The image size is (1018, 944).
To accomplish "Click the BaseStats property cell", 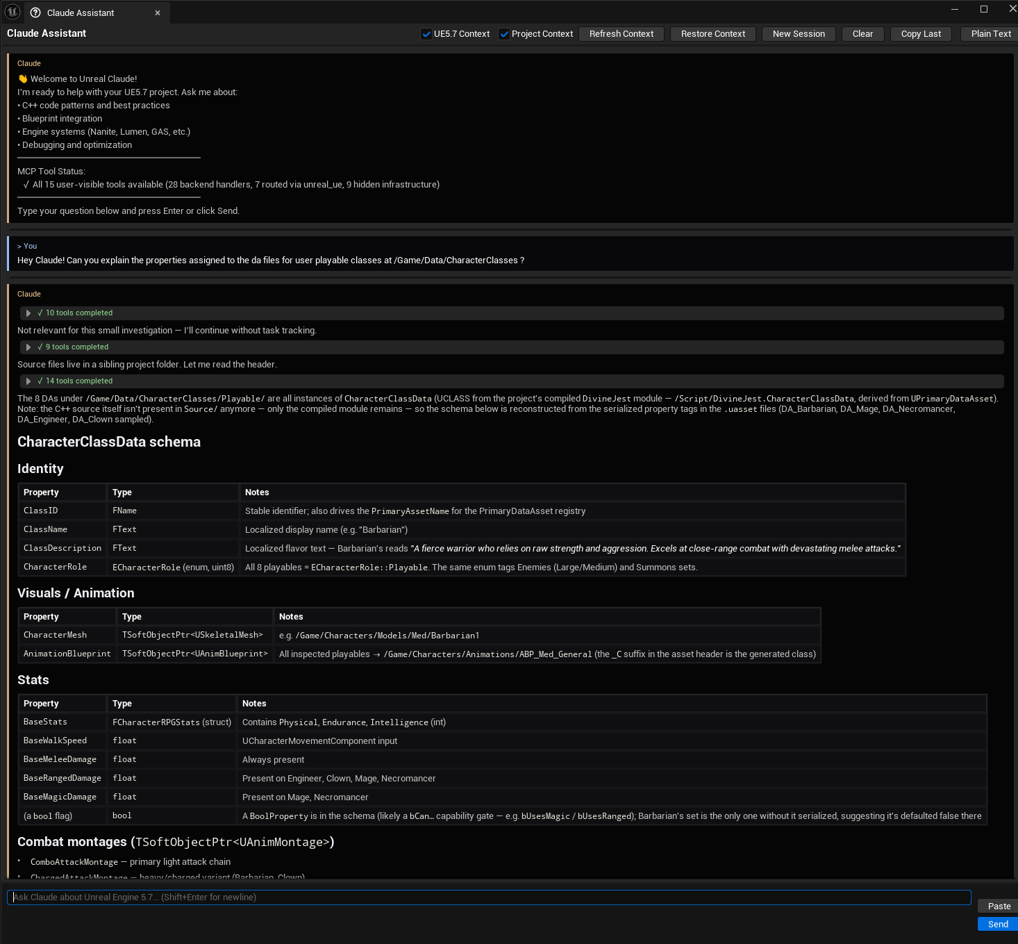I will [x=62, y=722].
